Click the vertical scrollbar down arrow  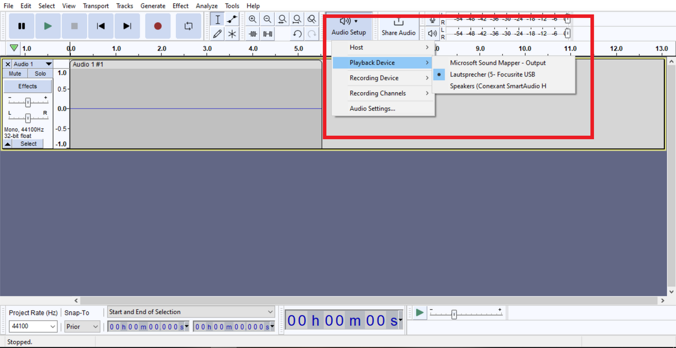[672, 292]
